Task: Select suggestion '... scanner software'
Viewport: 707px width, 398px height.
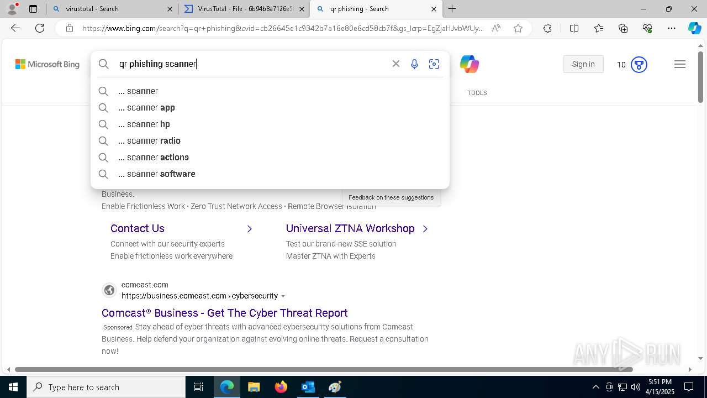Action: (x=270, y=174)
